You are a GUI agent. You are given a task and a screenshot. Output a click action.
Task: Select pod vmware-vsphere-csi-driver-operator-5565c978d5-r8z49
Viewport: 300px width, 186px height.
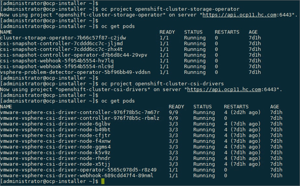[78, 170]
